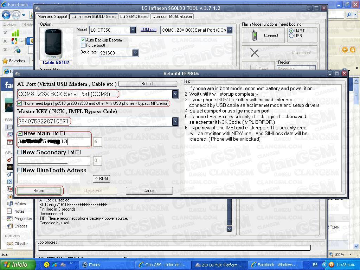Open the Region Select Me dropdown
This screenshot has width=360, height=270.
(312, 68)
